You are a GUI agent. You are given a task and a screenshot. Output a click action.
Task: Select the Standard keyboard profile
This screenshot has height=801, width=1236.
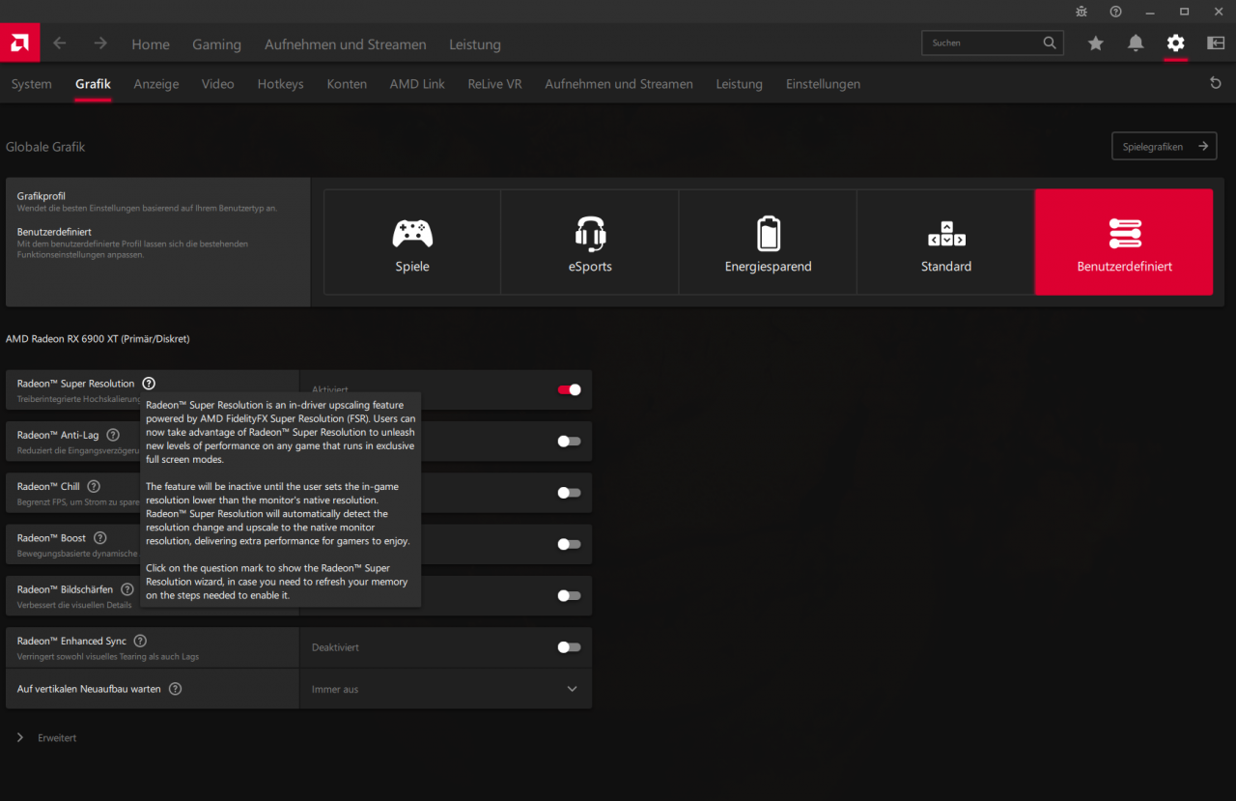[x=945, y=242]
